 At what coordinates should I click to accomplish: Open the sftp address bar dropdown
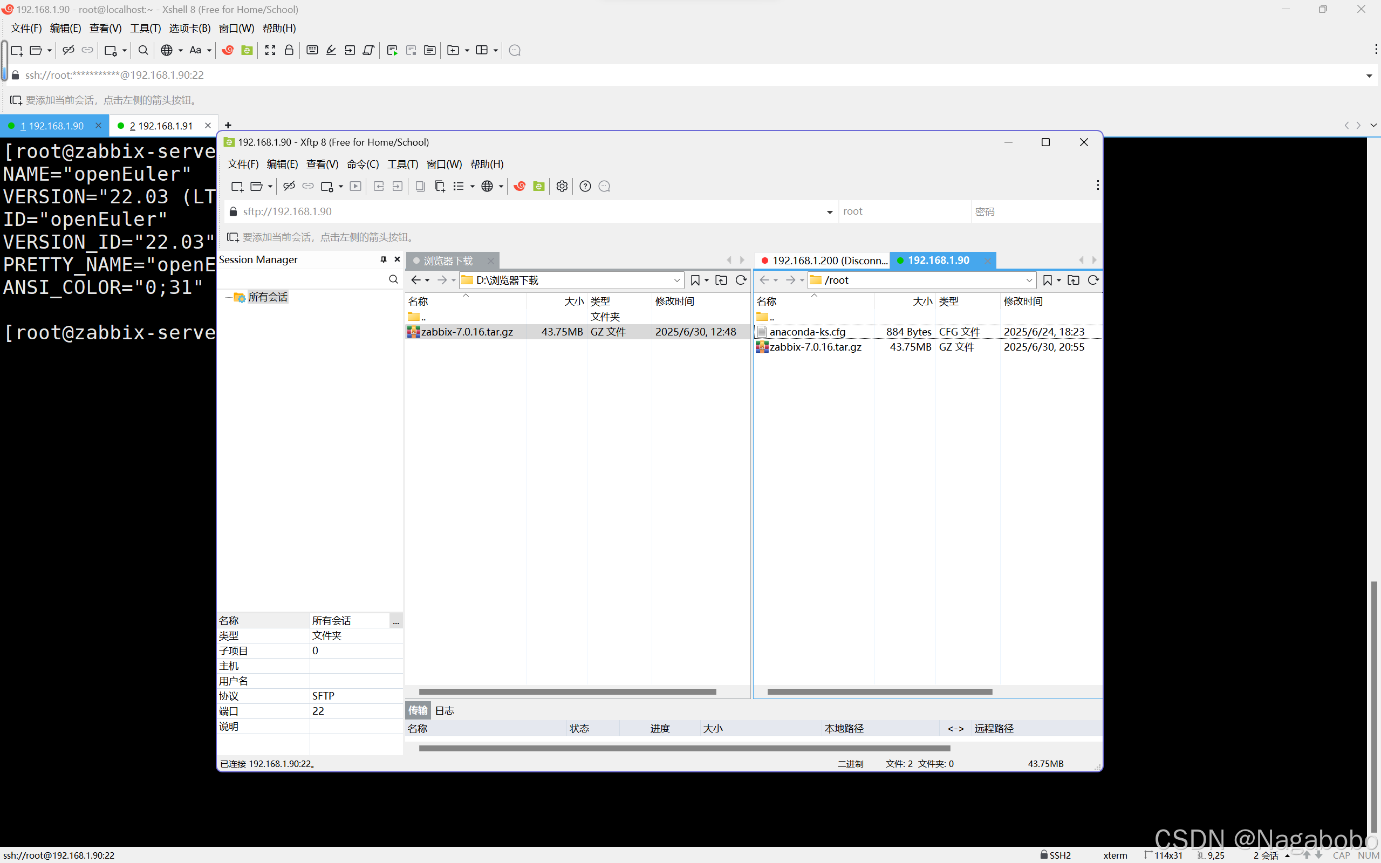[x=829, y=212]
